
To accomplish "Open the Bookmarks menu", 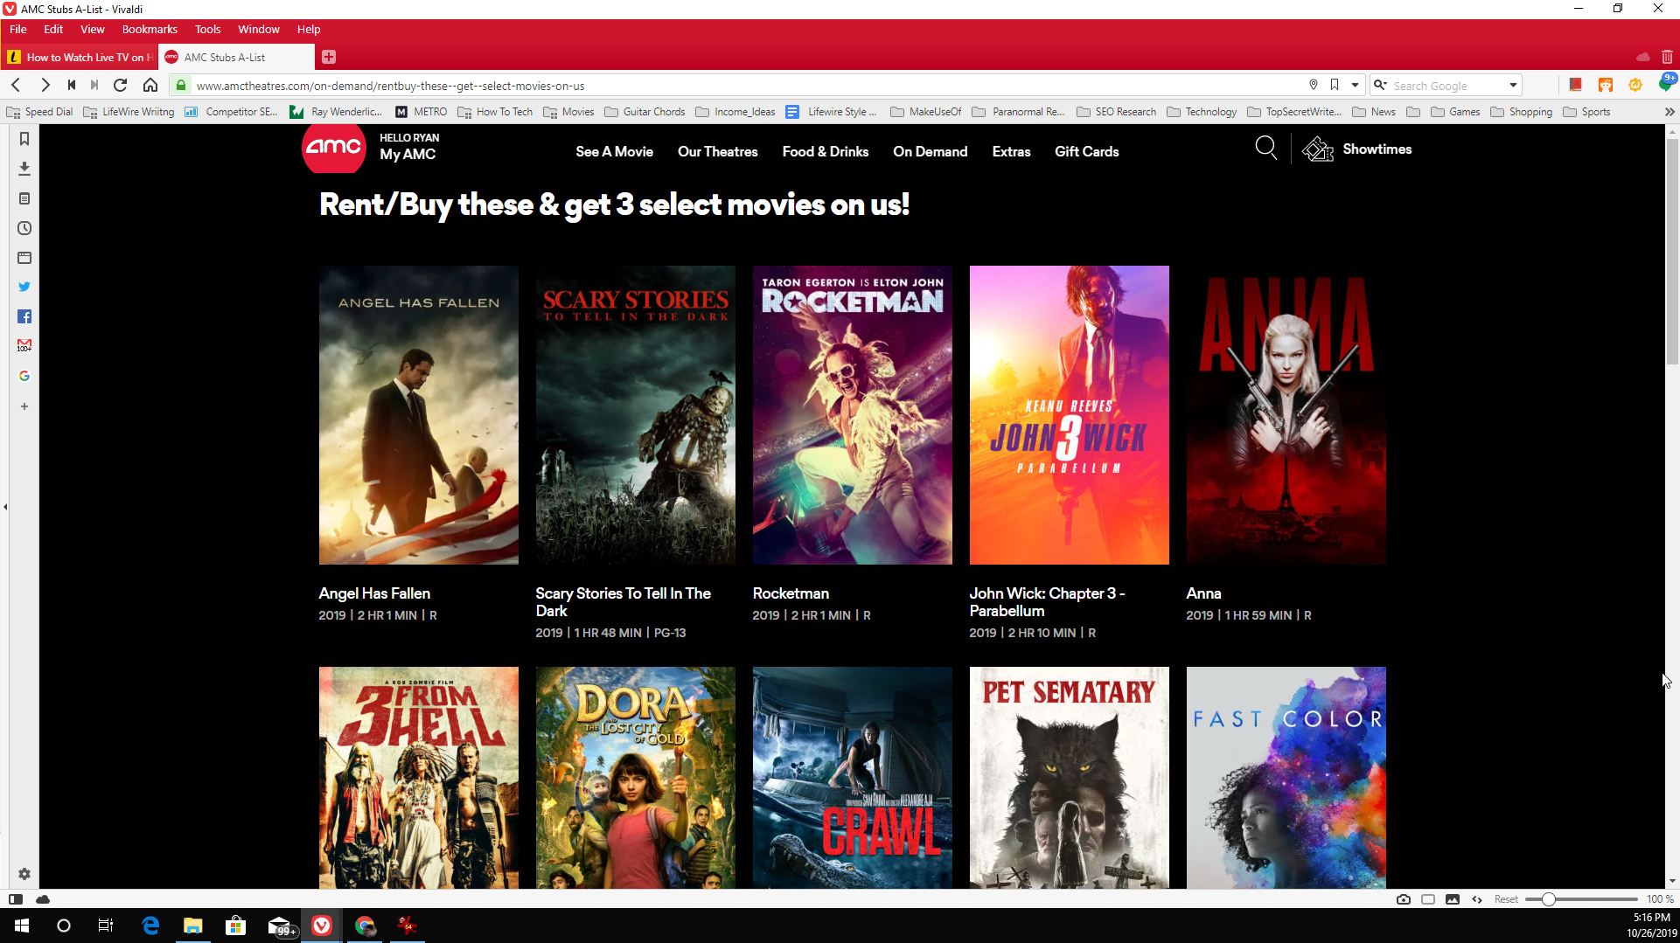I will (x=150, y=29).
